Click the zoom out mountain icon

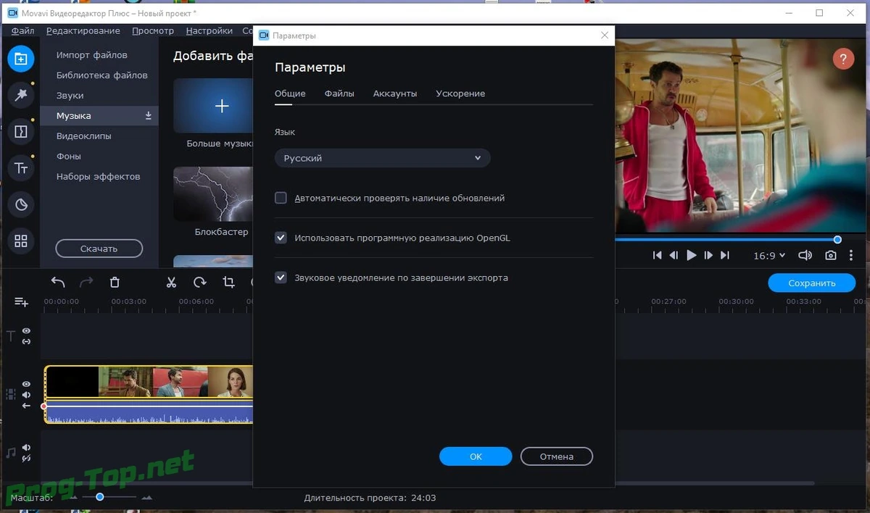point(72,498)
